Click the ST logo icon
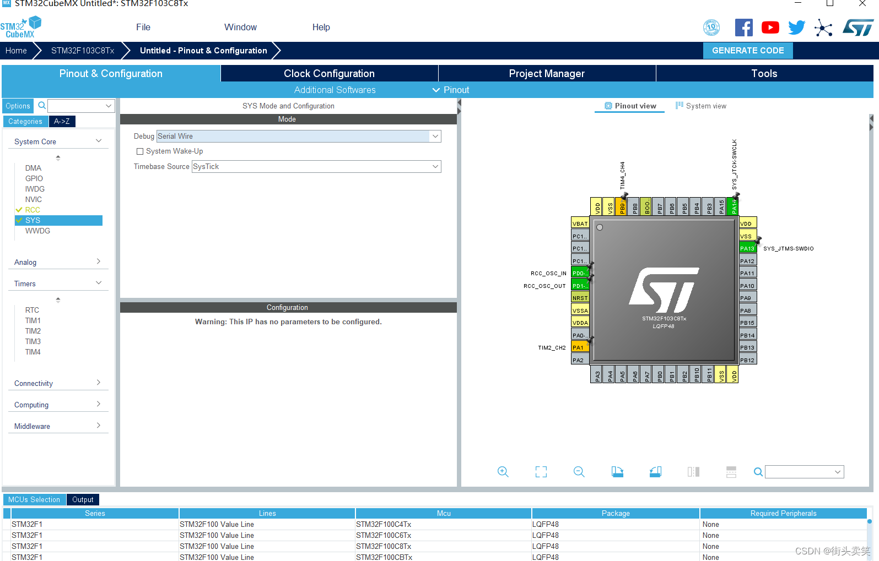 click(858, 28)
